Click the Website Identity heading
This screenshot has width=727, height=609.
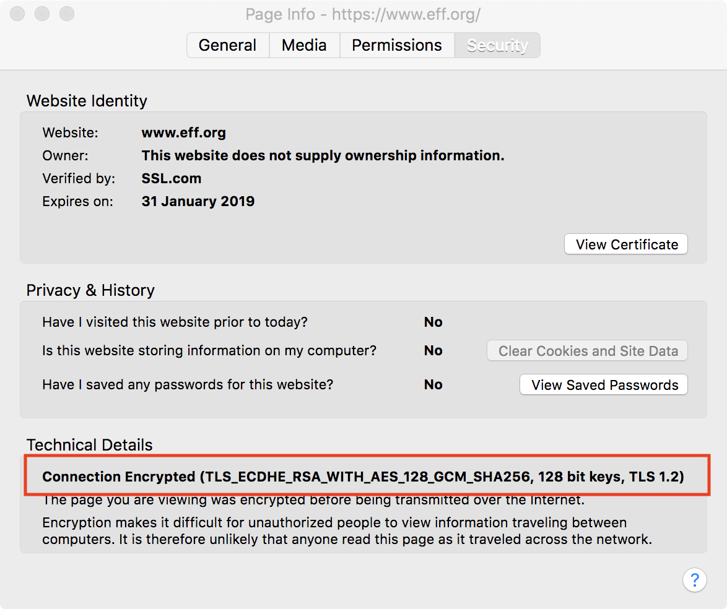(x=87, y=101)
